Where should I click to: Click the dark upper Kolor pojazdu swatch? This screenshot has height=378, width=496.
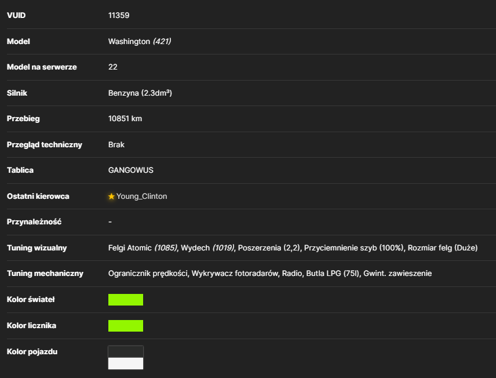126,352
